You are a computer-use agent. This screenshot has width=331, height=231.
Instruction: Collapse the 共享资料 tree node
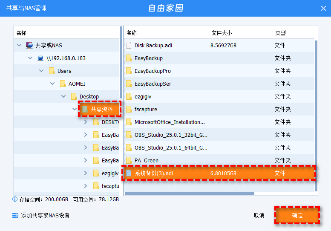pos(74,109)
